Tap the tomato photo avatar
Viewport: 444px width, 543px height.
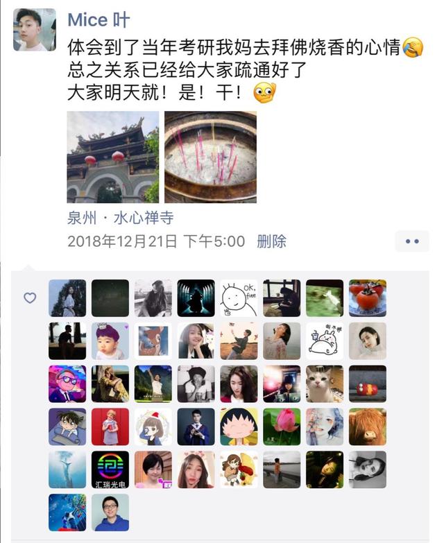(x=368, y=298)
